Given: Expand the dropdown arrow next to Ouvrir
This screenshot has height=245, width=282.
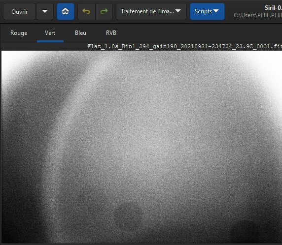Looking at the screenshot, I should pos(45,12).
